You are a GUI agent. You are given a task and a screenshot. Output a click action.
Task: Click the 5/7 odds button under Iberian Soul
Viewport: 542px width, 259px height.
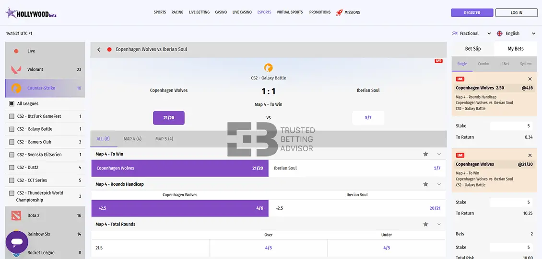368,118
